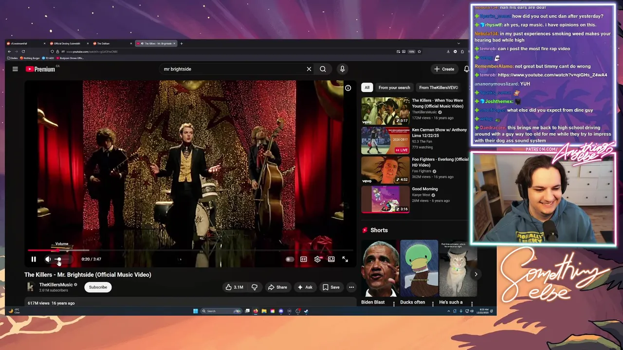Save the video to a playlist
This screenshot has height=350, width=623.
point(331,287)
